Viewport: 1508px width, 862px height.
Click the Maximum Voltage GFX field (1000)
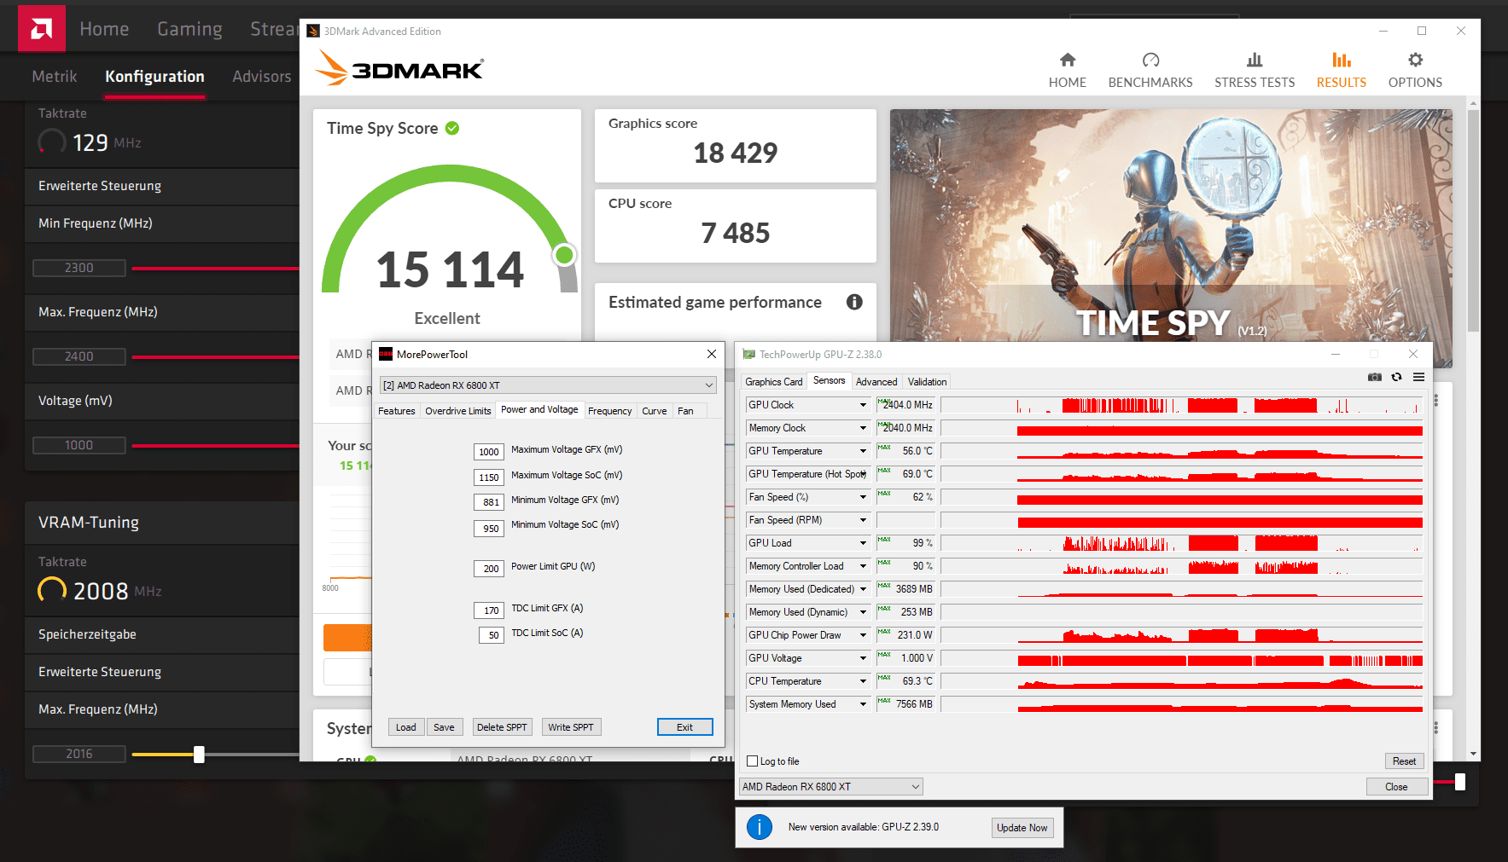(x=489, y=452)
